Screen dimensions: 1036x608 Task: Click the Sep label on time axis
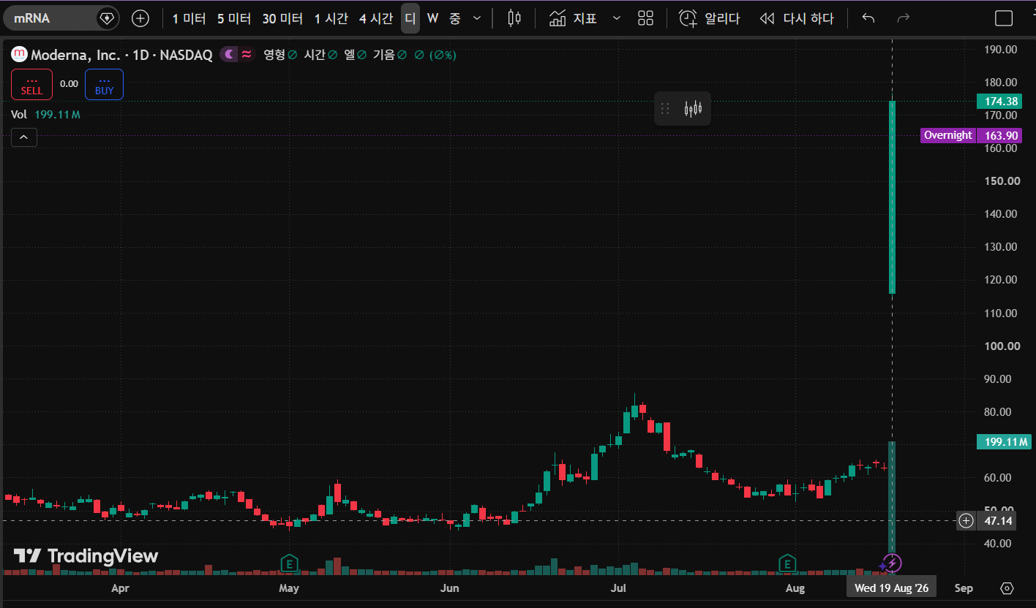point(964,588)
